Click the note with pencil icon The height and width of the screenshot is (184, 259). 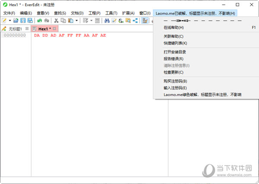114,21
